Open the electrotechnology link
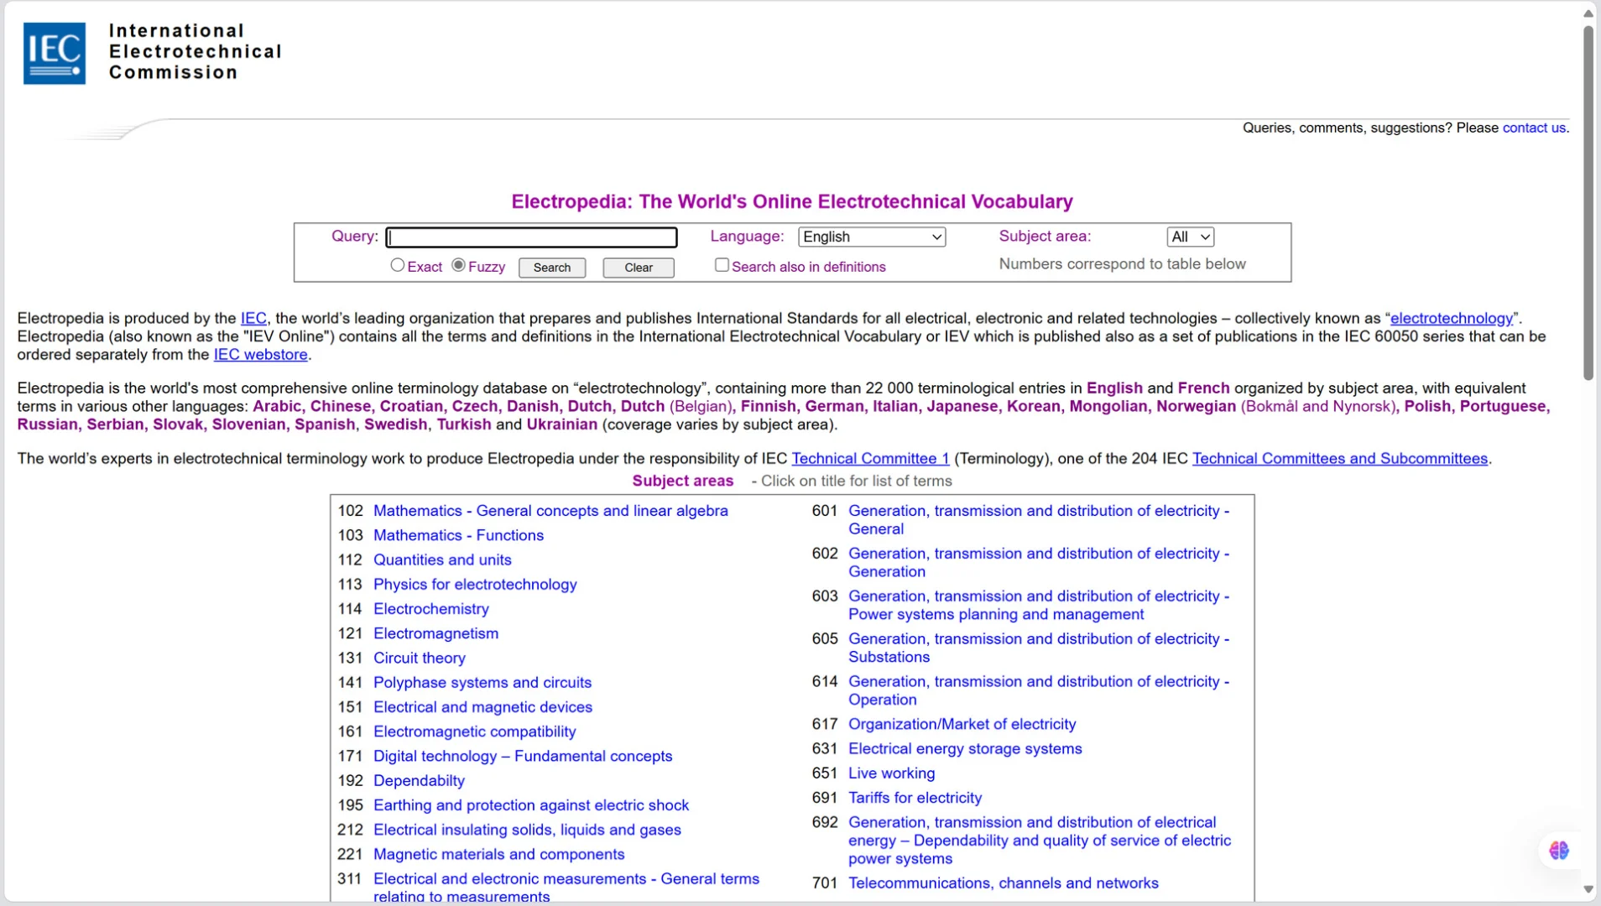Viewport: 1601px width, 906px height. tap(1452, 318)
